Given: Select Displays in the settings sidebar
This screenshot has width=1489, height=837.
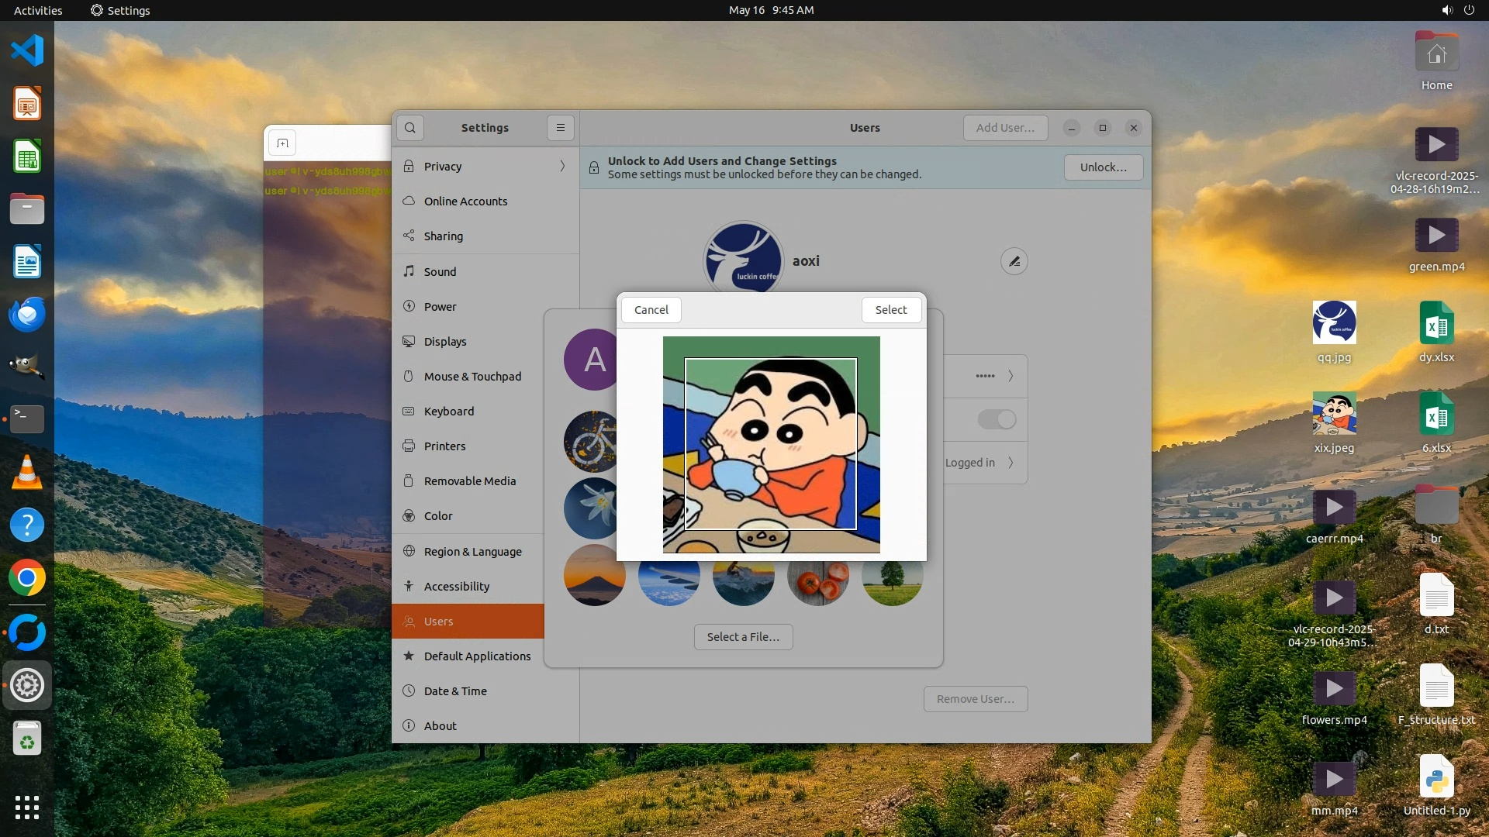Looking at the screenshot, I should tap(445, 342).
